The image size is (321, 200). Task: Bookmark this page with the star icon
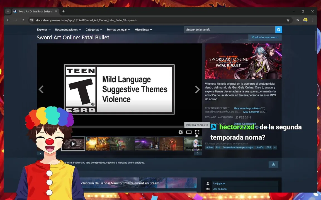[x=288, y=20]
